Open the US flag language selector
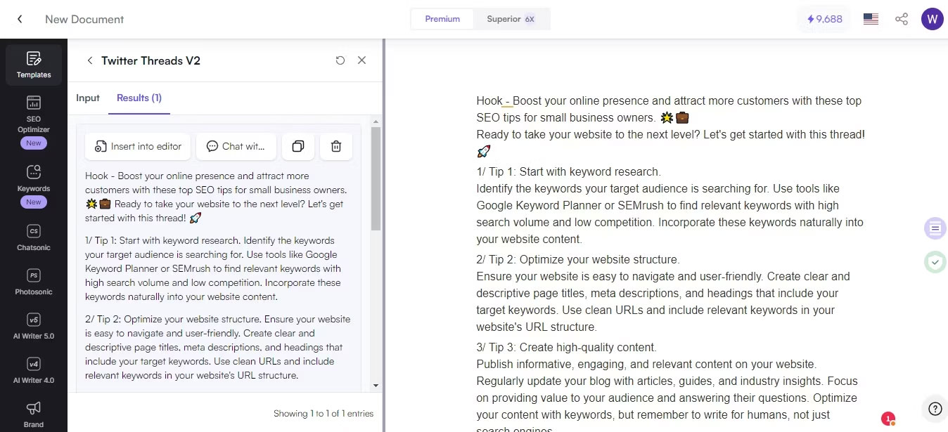 [871, 20]
